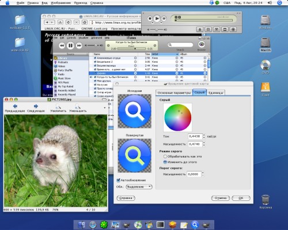Open the GNOME-Look.org browser bookmark

click(94, 29)
